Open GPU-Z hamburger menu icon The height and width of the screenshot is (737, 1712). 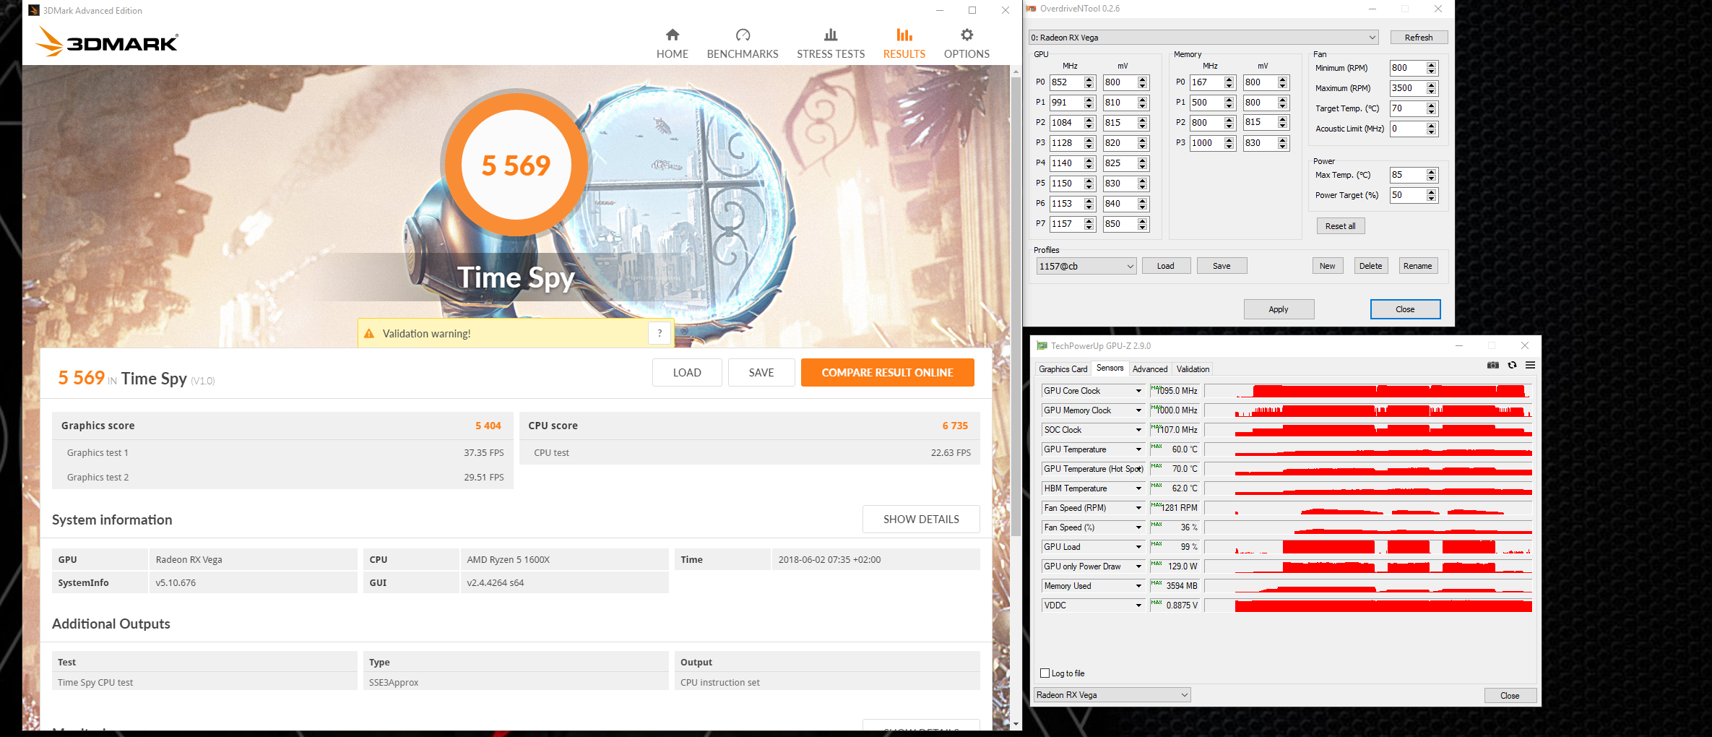pyautogui.click(x=1530, y=365)
